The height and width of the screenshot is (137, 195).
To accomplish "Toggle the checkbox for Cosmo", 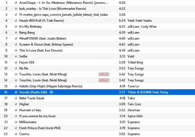I will tap(16, 134).
